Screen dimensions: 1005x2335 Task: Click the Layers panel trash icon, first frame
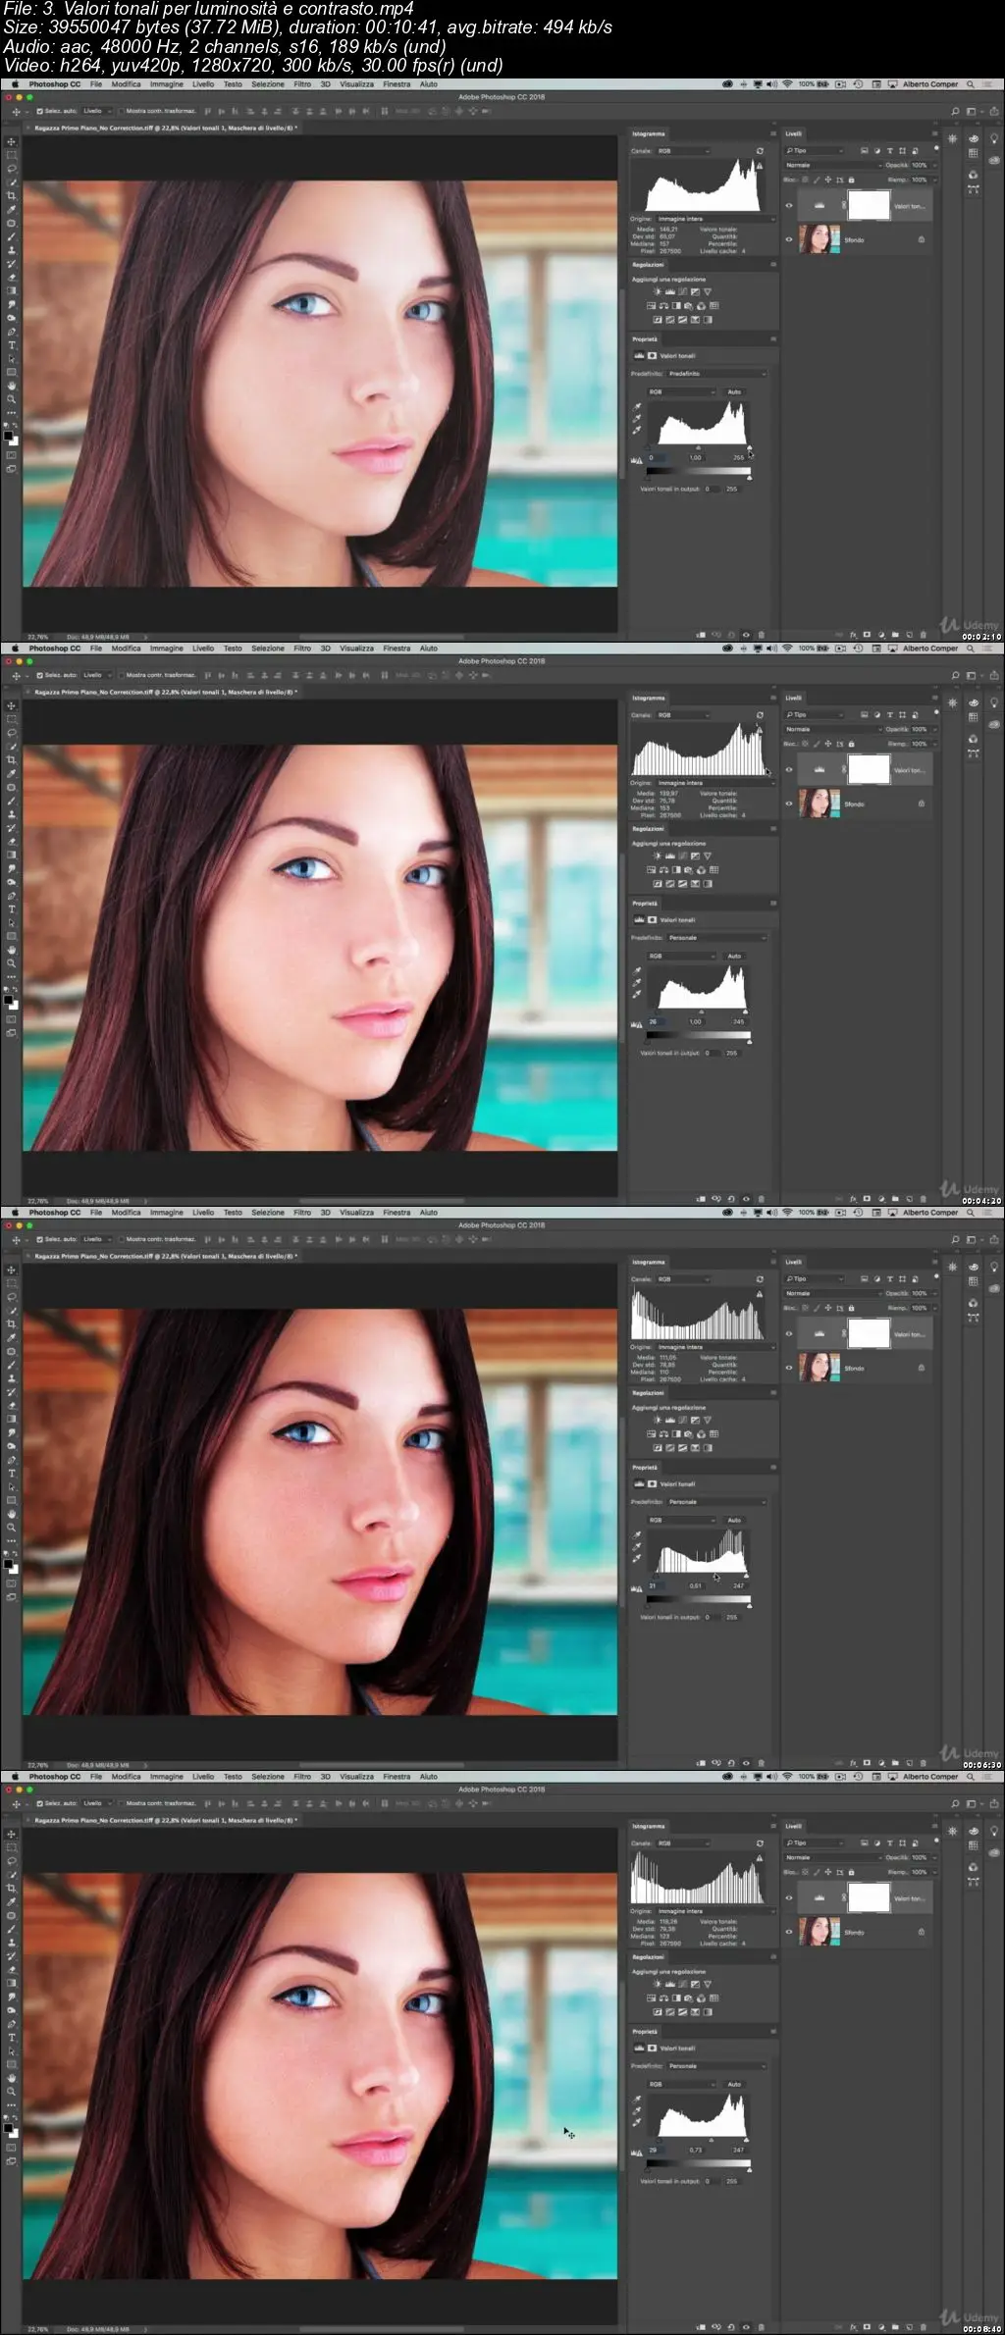(x=925, y=635)
